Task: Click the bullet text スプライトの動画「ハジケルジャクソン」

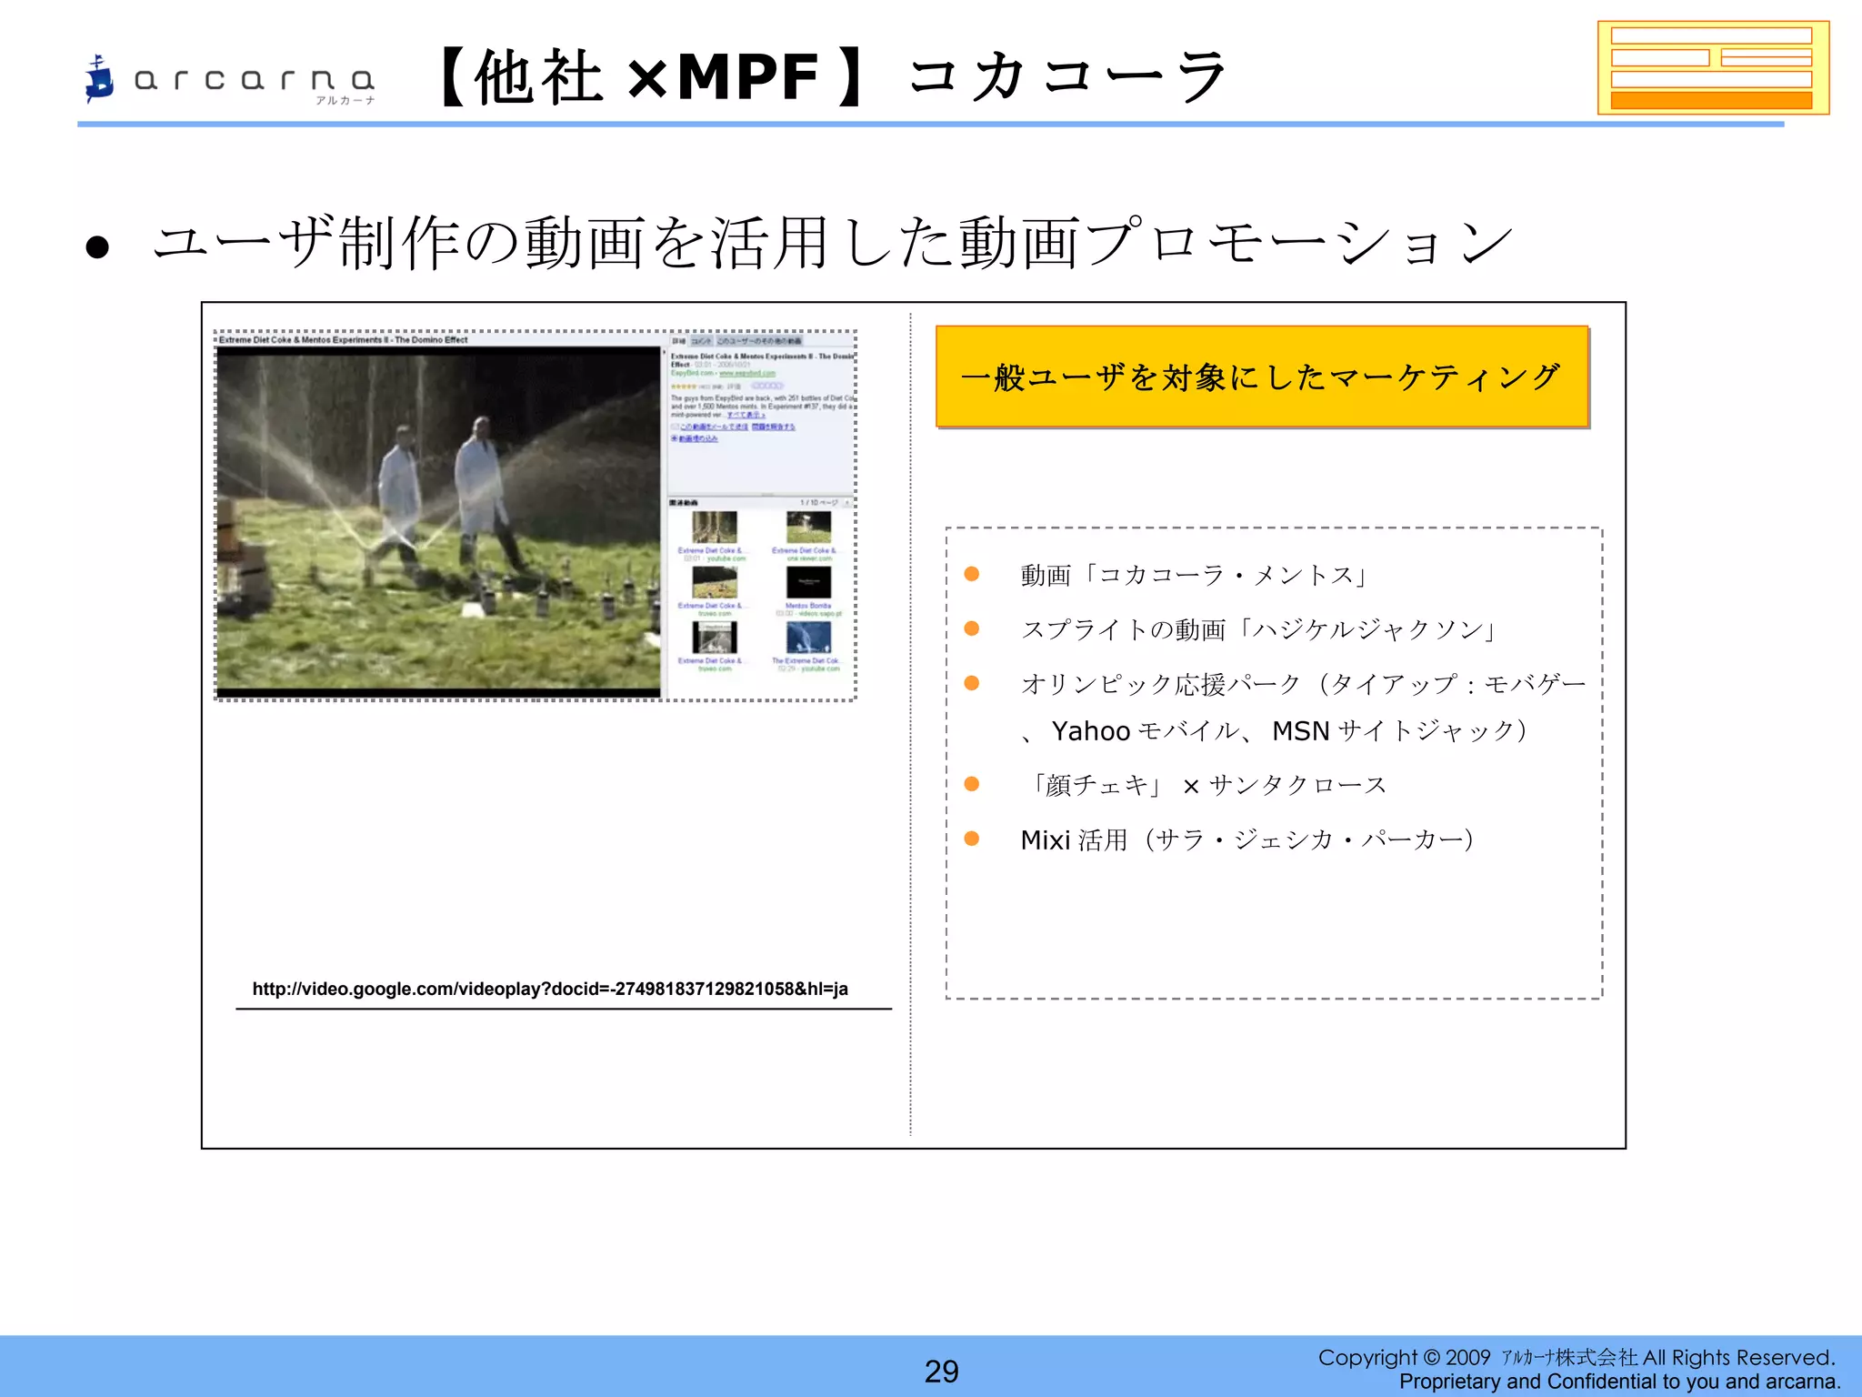Action: tap(1259, 629)
